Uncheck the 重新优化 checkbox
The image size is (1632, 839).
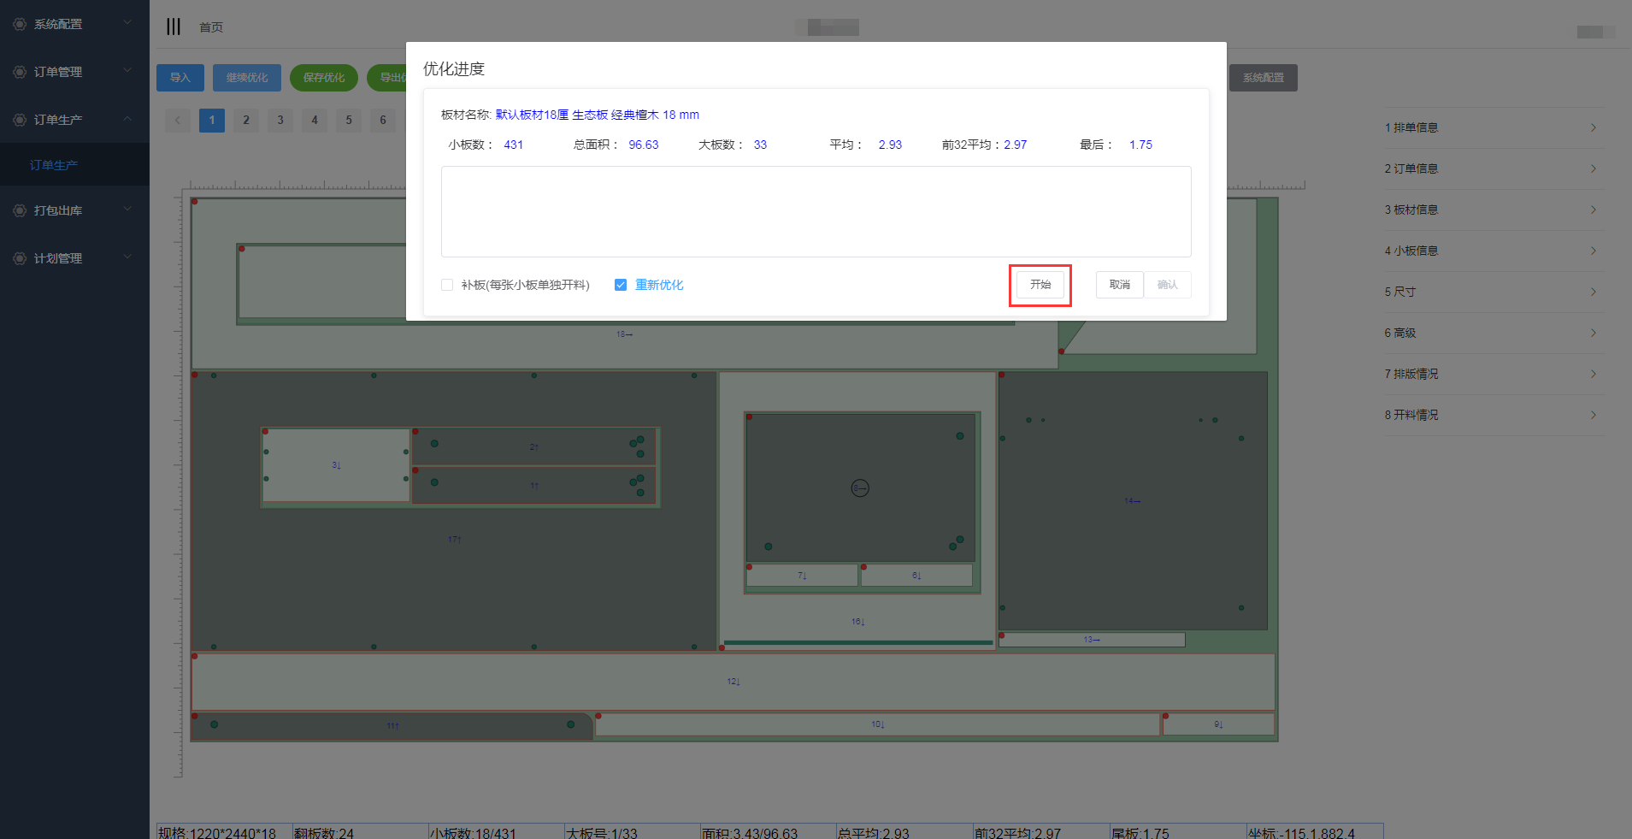tap(621, 285)
